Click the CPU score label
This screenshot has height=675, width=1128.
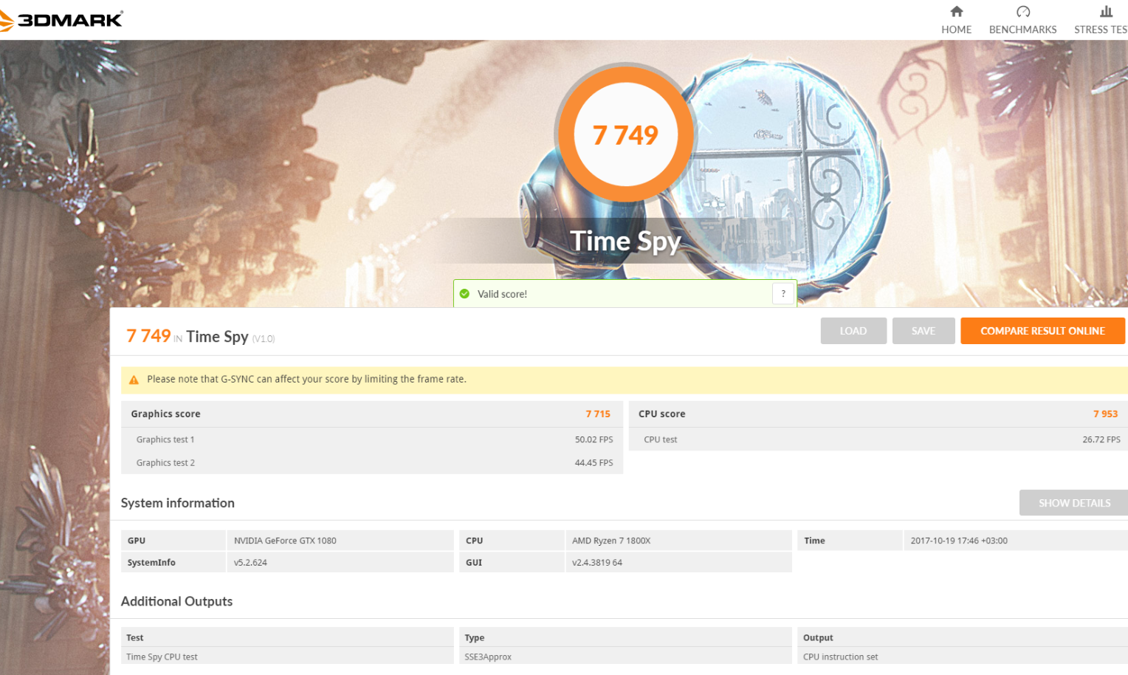[x=661, y=414]
